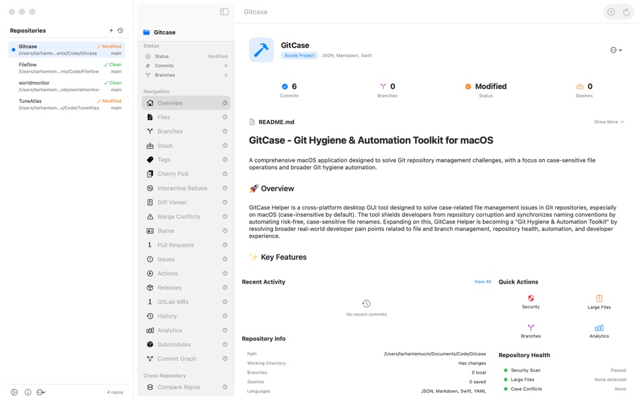This screenshot has width=639, height=400.
Task: Click the Analytics chart icon in navigation
Action: click(x=150, y=331)
